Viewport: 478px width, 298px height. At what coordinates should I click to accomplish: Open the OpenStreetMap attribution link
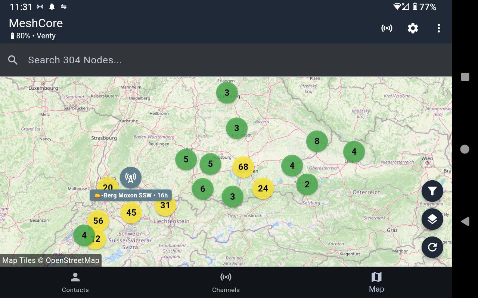click(51, 260)
